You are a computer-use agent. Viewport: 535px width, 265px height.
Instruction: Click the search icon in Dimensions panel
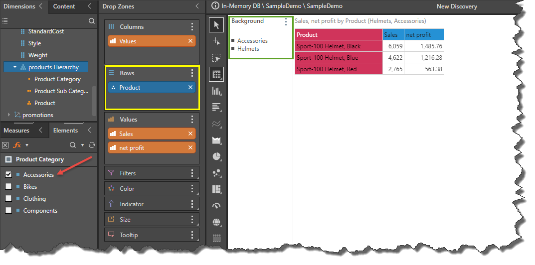point(91,21)
